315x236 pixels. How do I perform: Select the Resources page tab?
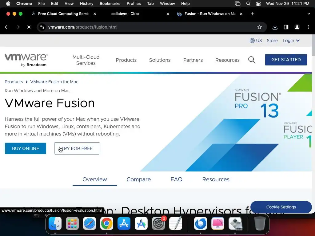point(216,179)
